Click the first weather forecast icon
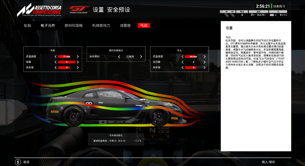 227,15
